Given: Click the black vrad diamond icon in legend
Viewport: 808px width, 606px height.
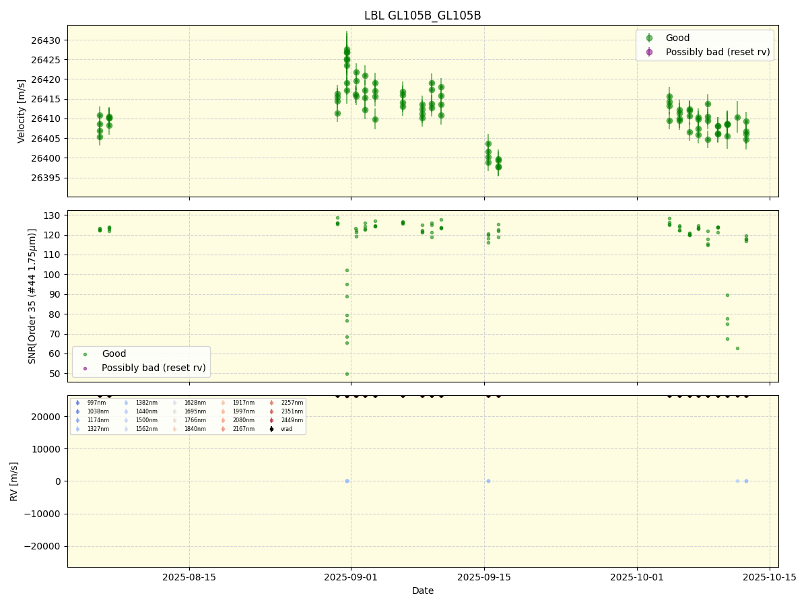Looking at the screenshot, I should point(271,429).
